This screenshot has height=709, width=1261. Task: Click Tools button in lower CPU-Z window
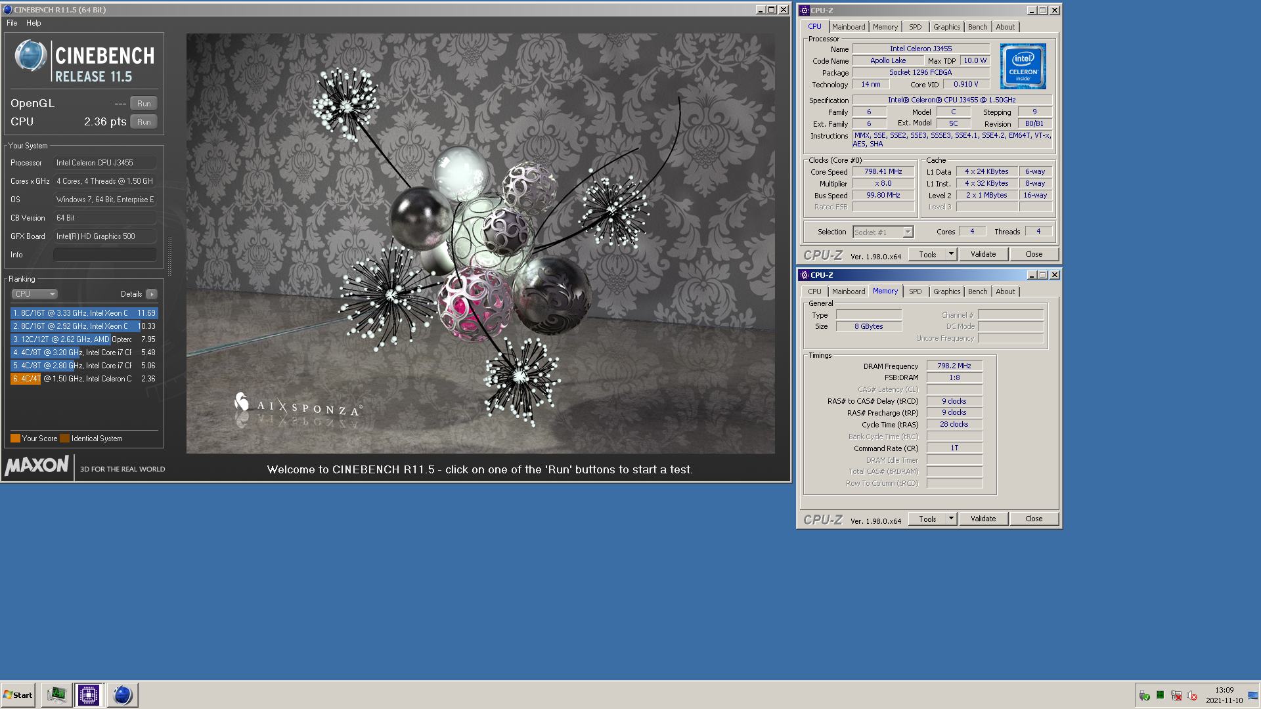927,519
